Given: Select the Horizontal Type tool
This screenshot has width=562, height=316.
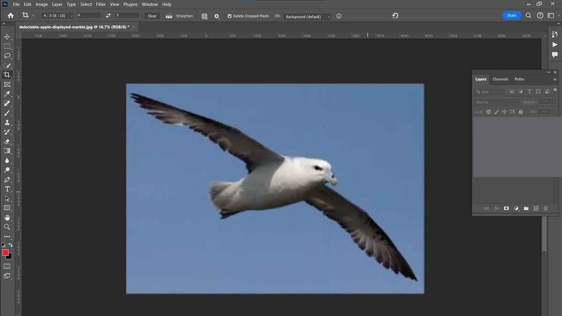Looking at the screenshot, I should pyautogui.click(x=7, y=189).
